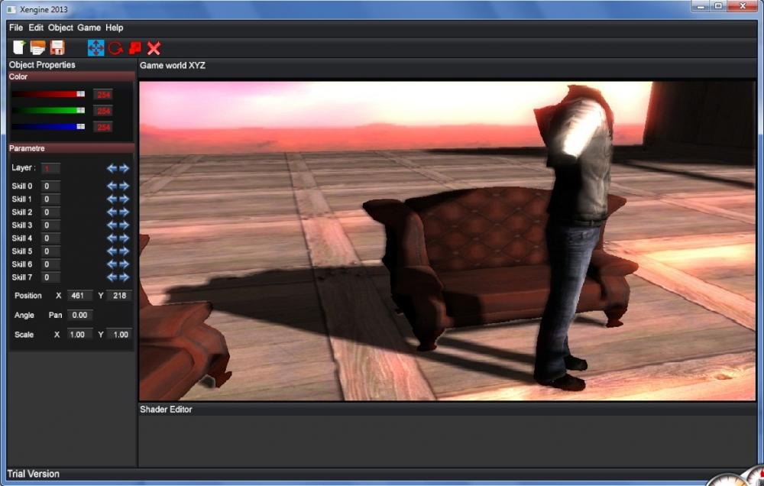Increase Skill 7 with right arrow
The image size is (764, 486).
[x=125, y=277]
